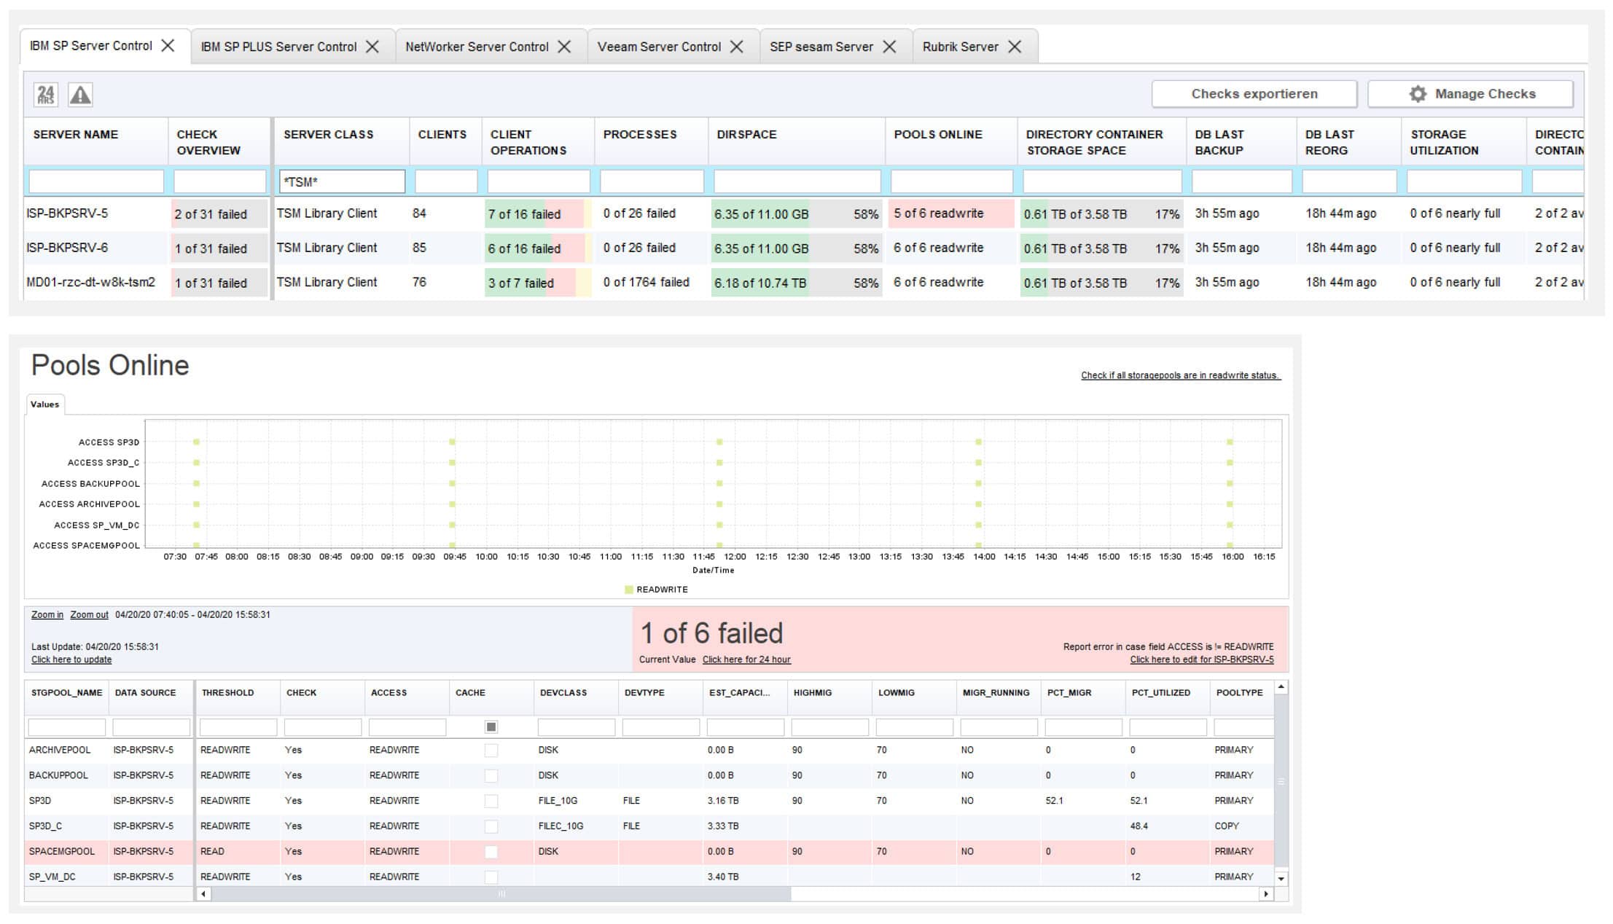Click the SERVER CLASS filter field
1613x924 pixels.
[342, 181]
